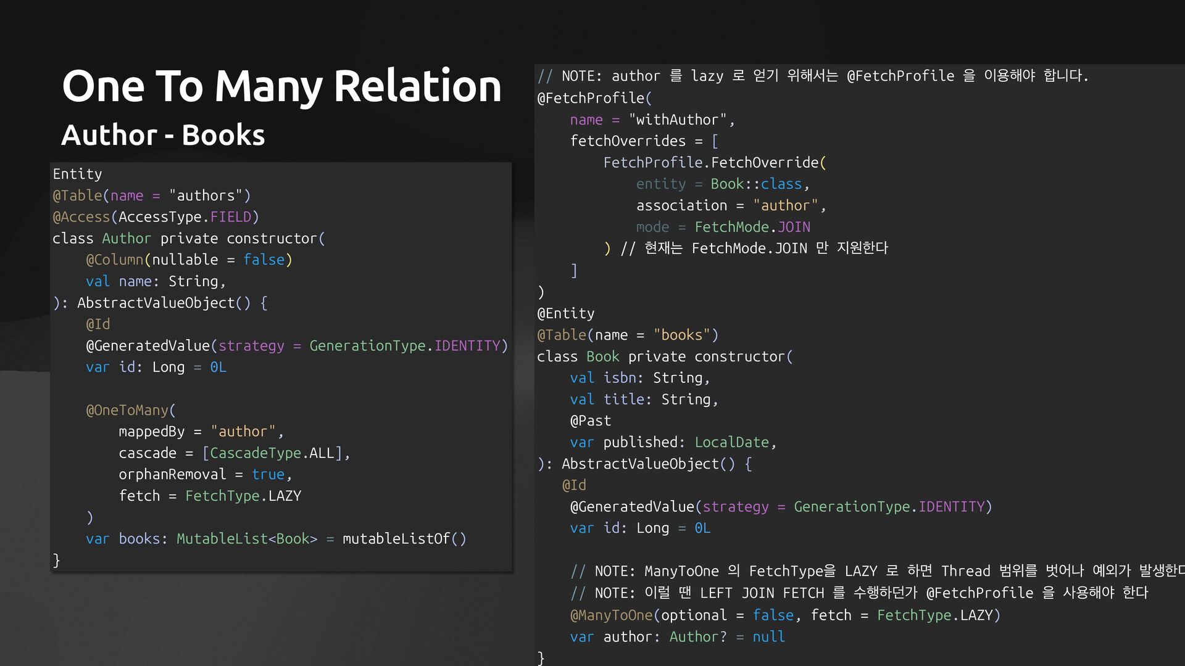Screen dimensions: 1185x666
Task: Click FetchMode.JOIN in the code
Action: 752,227
